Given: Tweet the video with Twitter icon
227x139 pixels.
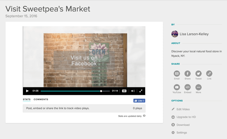Looking at the screenshot, I should click(x=198, y=73).
